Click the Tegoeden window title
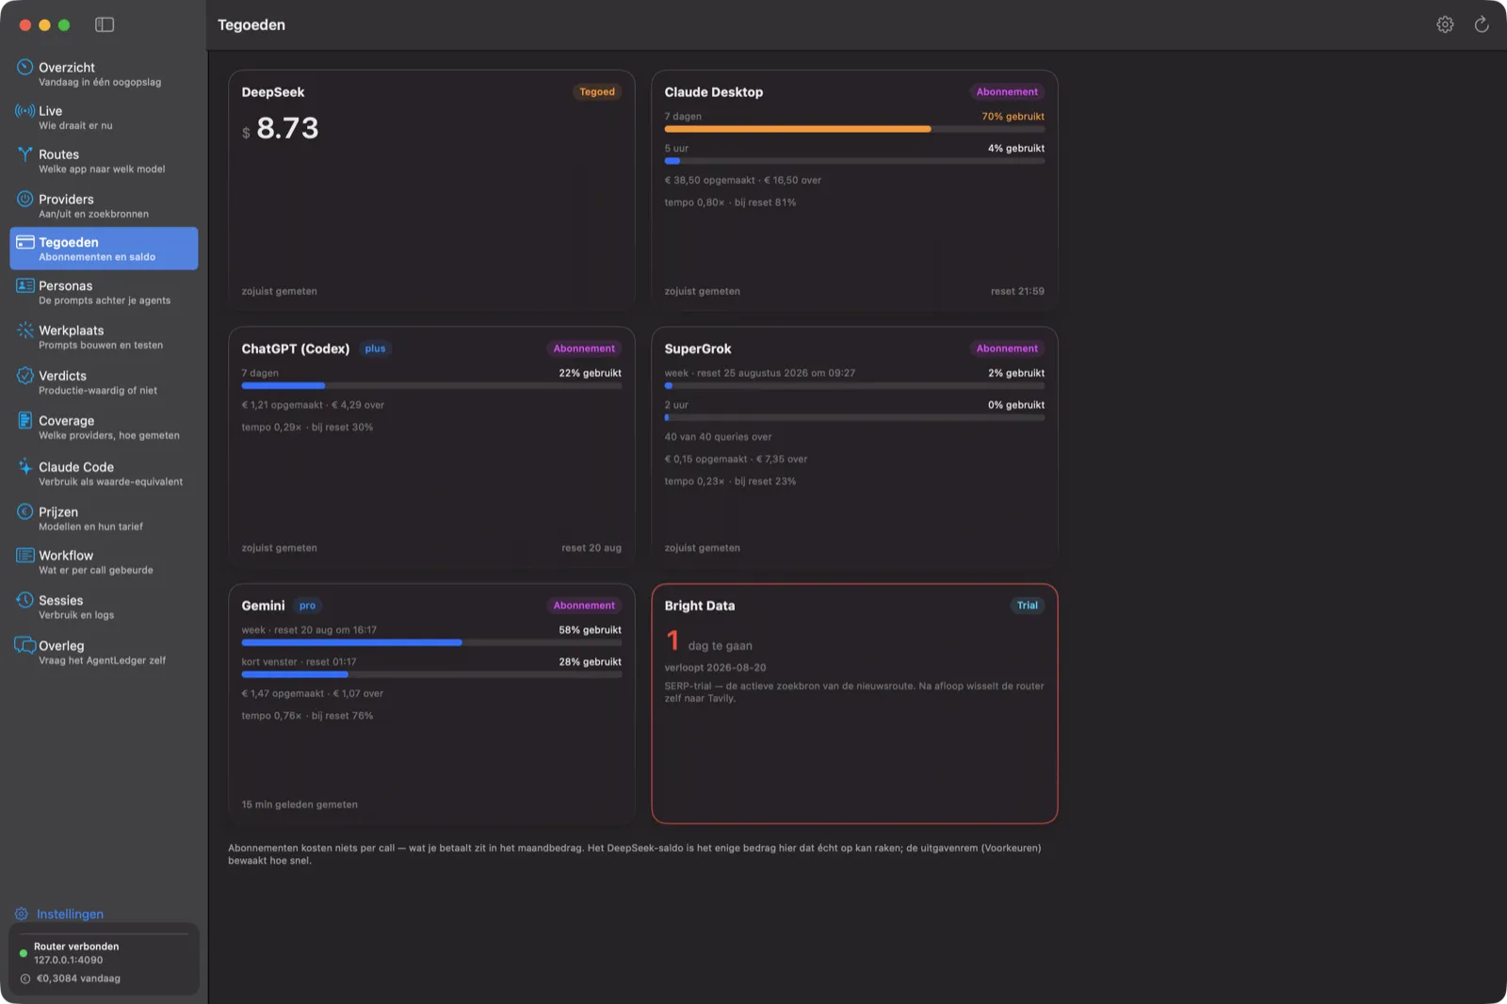The height and width of the screenshot is (1004, 1507). point(251,24)
